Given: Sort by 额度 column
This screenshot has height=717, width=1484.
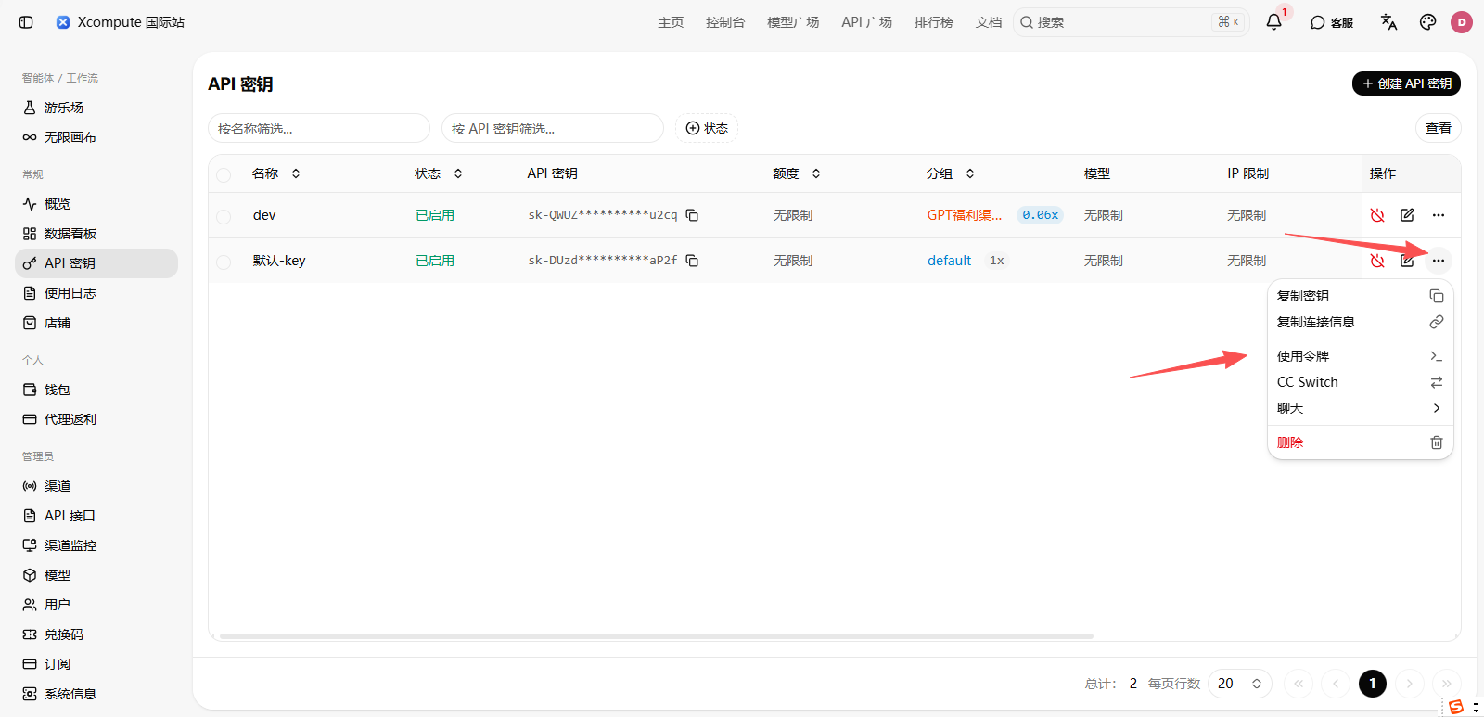Looking at the screenshot, I should 797,173.
